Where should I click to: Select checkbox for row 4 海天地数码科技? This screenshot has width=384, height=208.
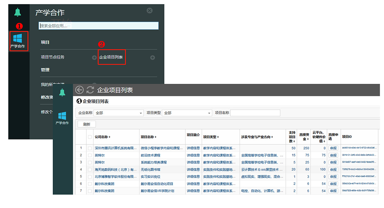coord(90,170)
